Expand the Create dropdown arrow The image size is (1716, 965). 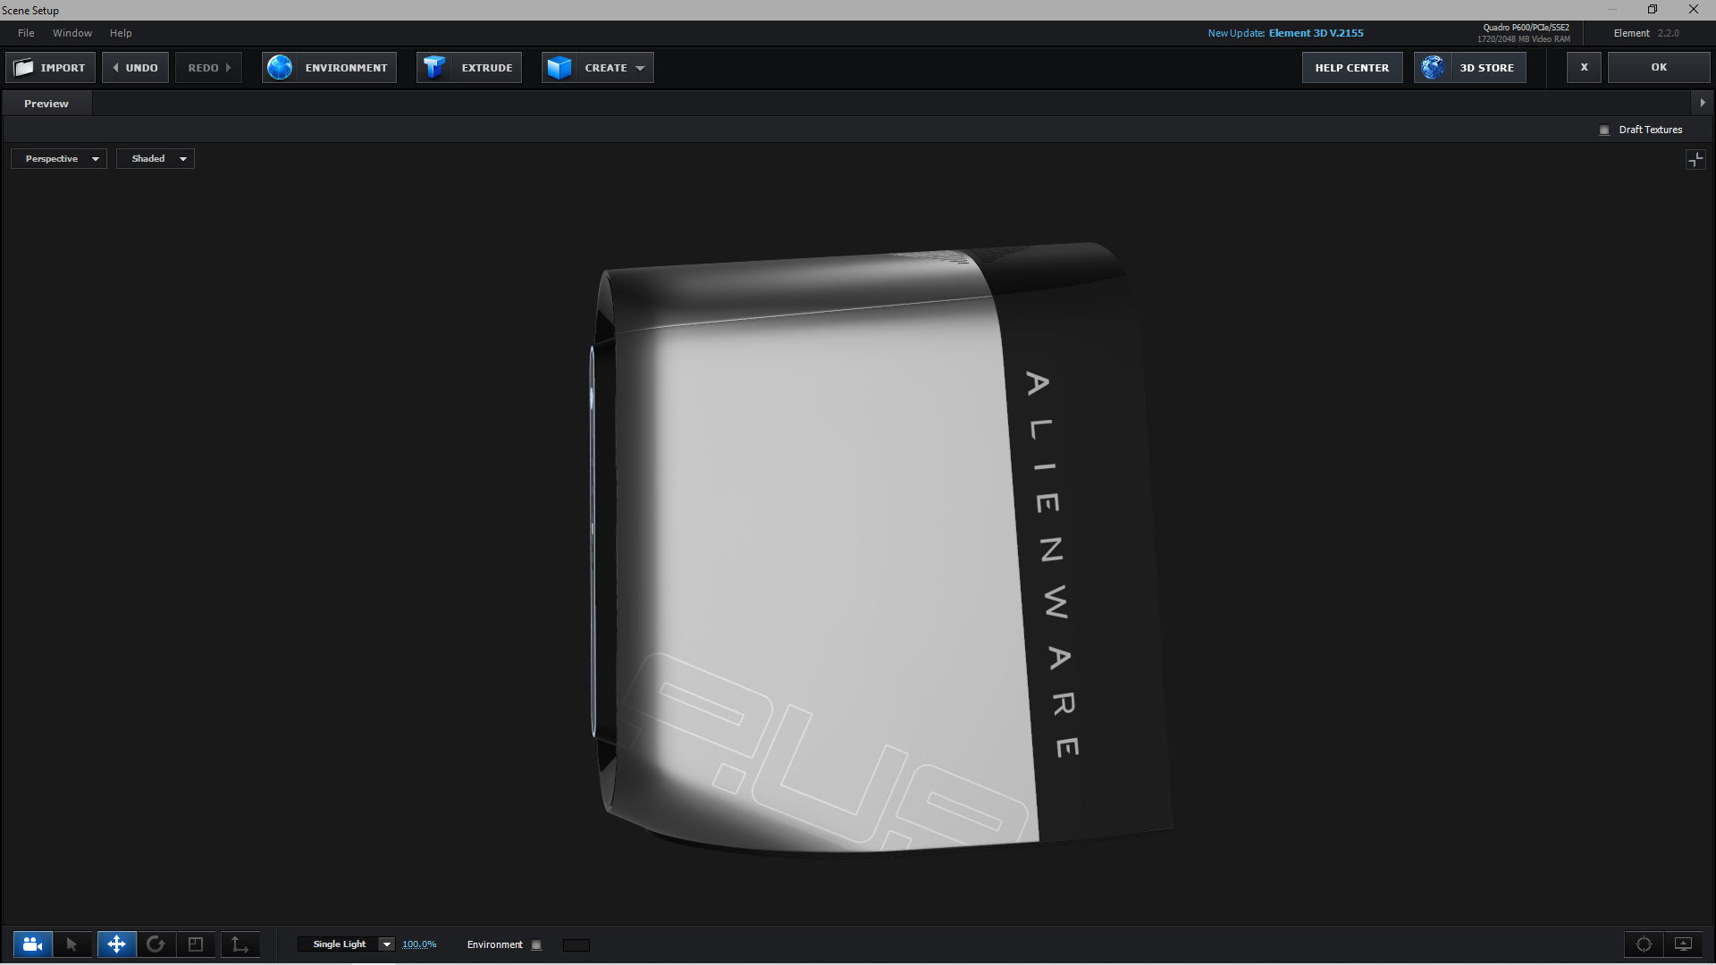(640, 69)
